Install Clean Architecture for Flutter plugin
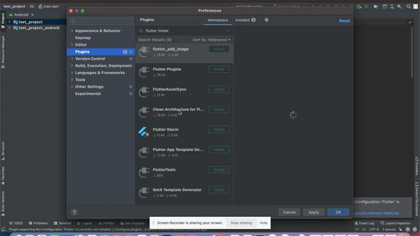The image size is (420, 236). tap(219, 109)
